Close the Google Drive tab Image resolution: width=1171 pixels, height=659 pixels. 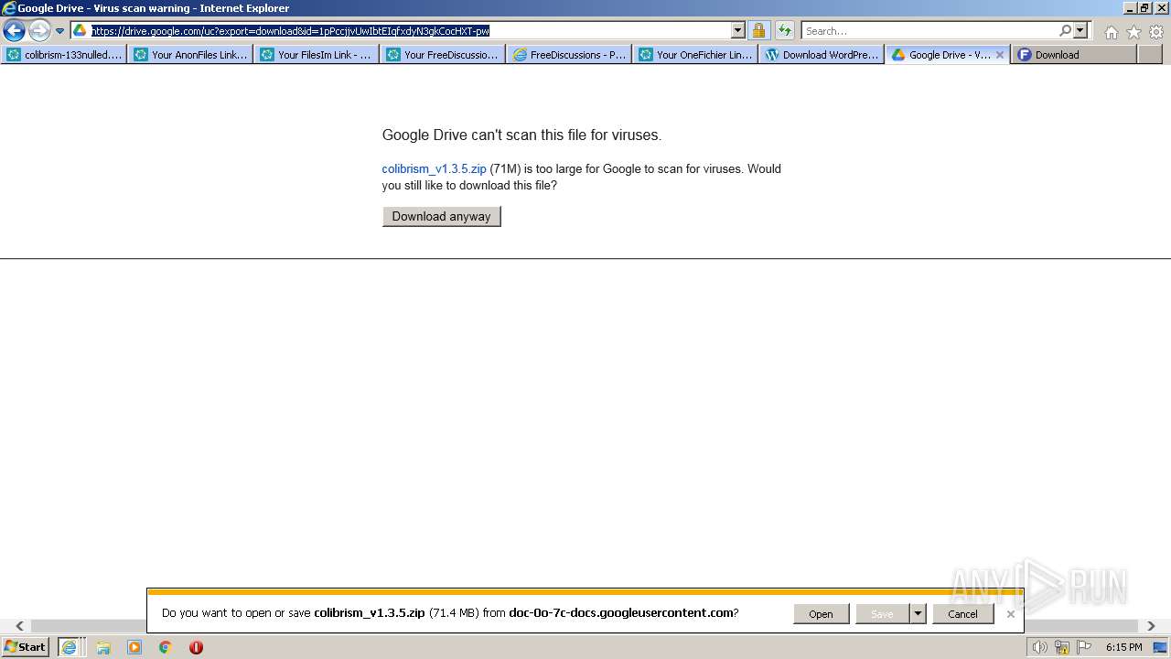click(1000, 55)
